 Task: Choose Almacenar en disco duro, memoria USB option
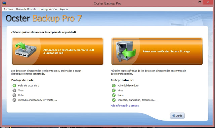[57, 51]
